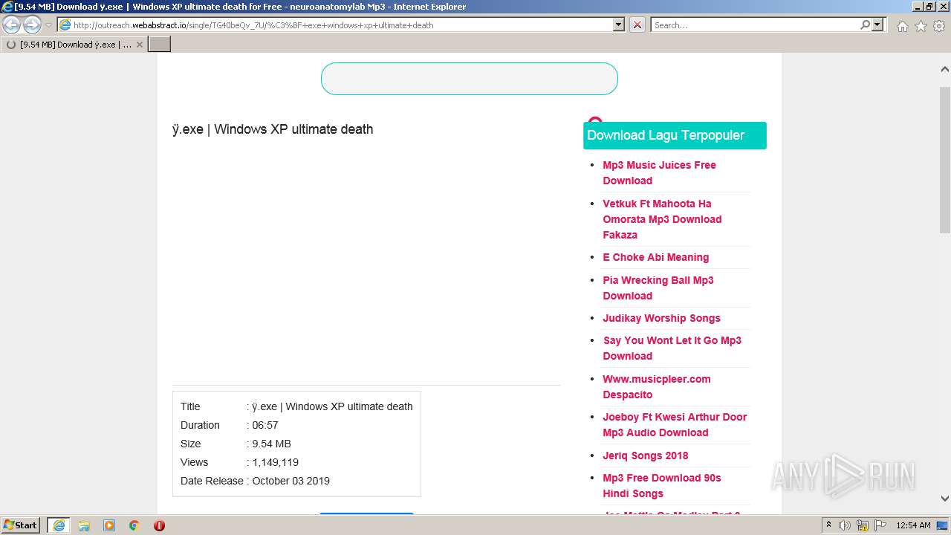This screenshot has width=951, height=535.
Task: Minimize the Internet Explorer window
Action: point(916,7)
